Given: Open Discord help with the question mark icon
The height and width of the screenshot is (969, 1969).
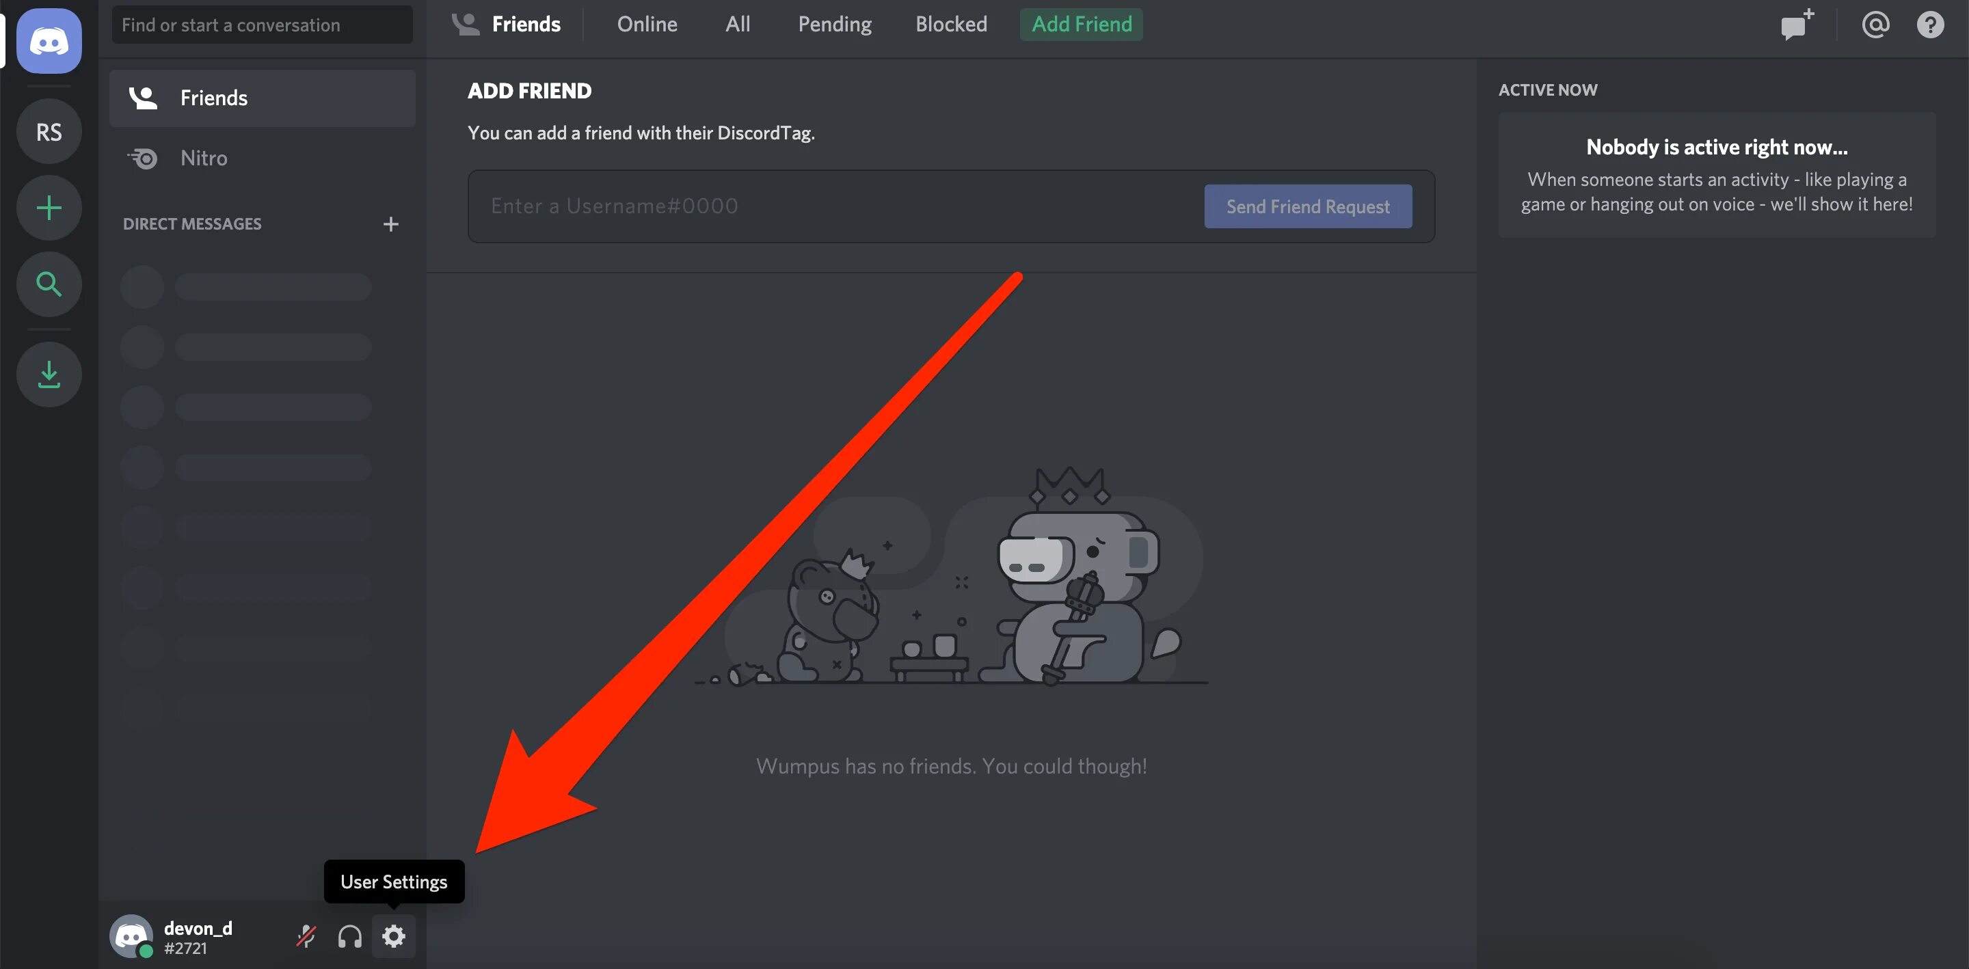Looking at the screenshot, I should point(1931,24).
